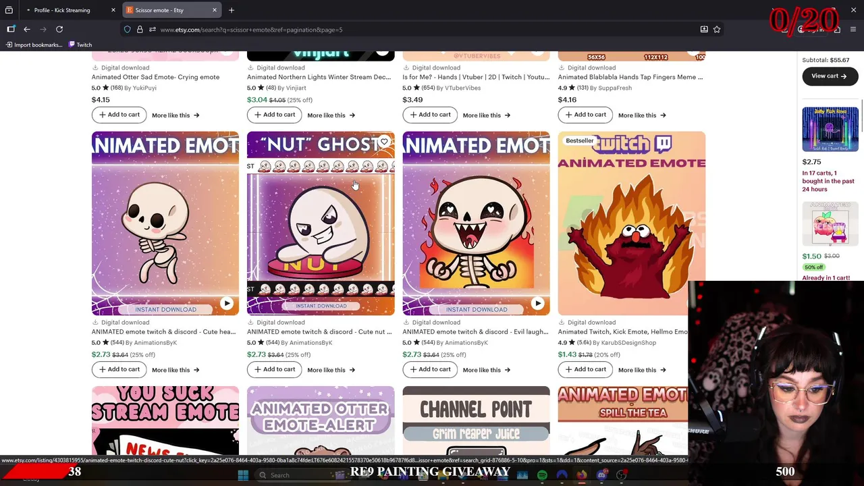
Task: Open the $2.75 jellyfish sidebar item thumbnail
Action: 830,129
